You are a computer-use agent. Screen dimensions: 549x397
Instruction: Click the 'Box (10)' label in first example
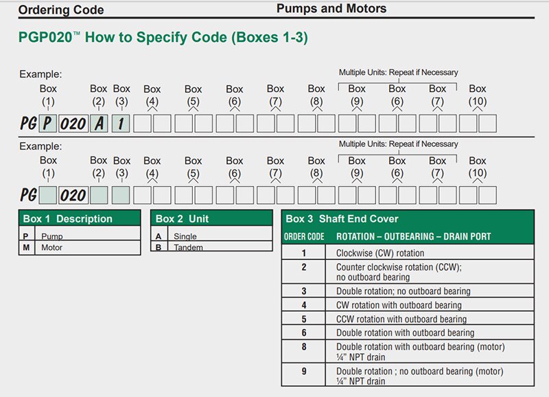pos(478,95)
